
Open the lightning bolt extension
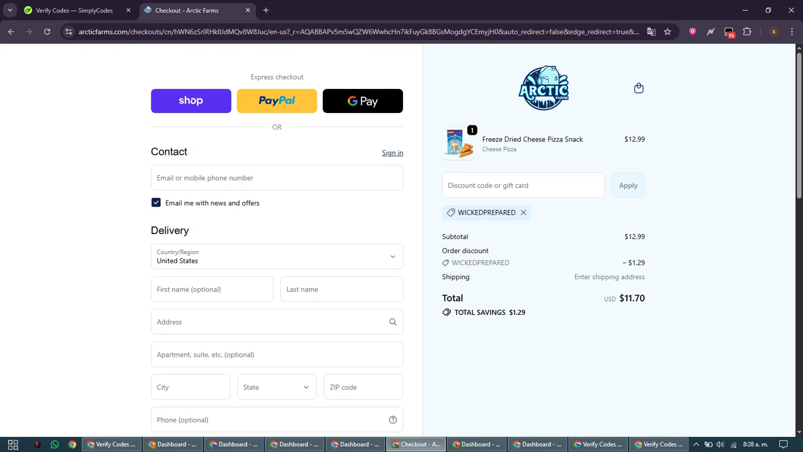(710, 32)
